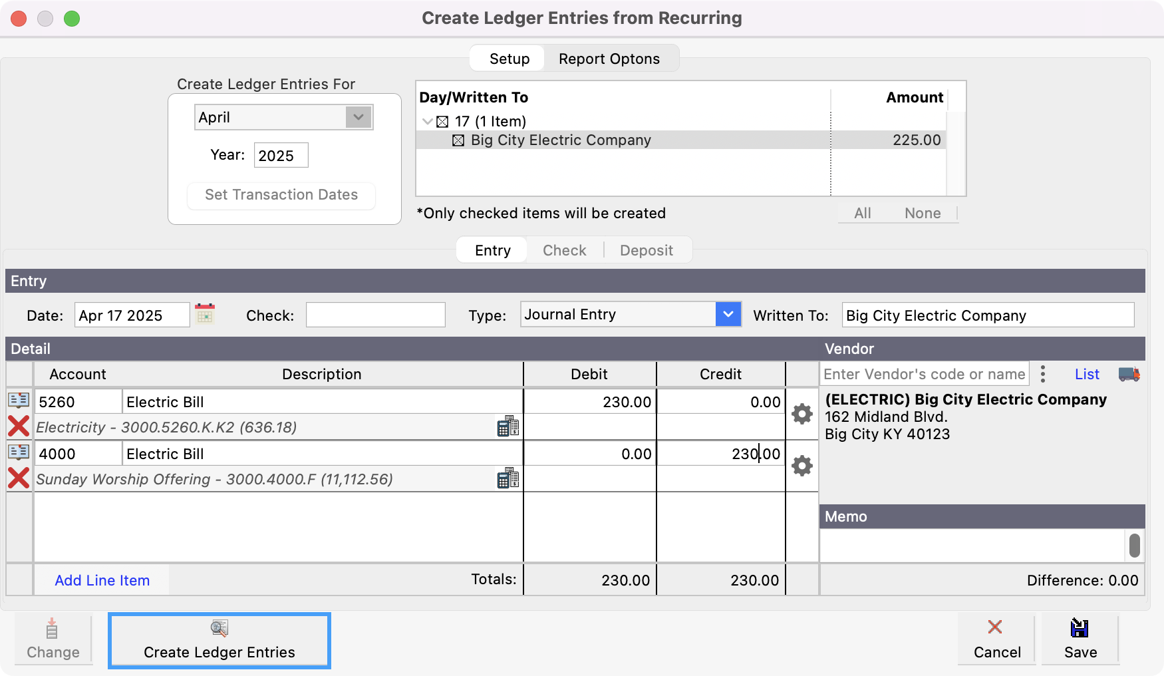Open the calendar date picker icon
This screenshot has width=1164, height=676.
[x=205, y=314]
